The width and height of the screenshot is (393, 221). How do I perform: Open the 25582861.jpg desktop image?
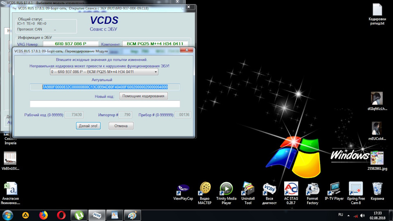[x=377, y=161]
